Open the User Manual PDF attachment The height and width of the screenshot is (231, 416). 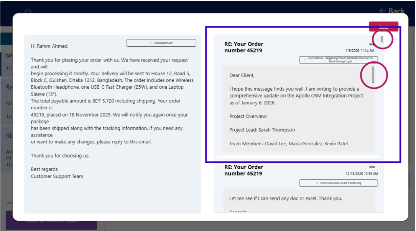[x=338, y=60]
